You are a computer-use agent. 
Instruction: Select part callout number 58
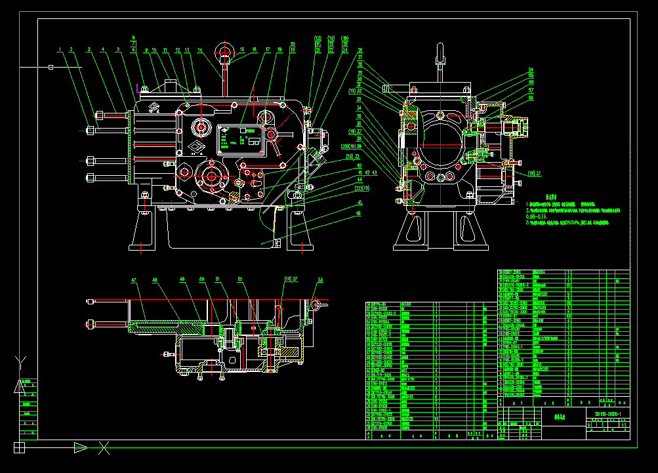(x=531, y=98)
